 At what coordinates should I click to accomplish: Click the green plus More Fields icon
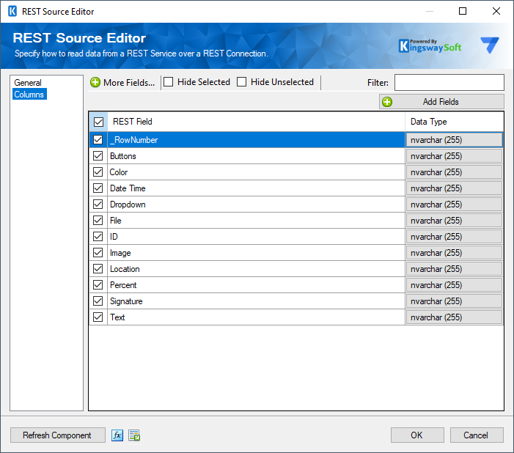coord(95,82)
